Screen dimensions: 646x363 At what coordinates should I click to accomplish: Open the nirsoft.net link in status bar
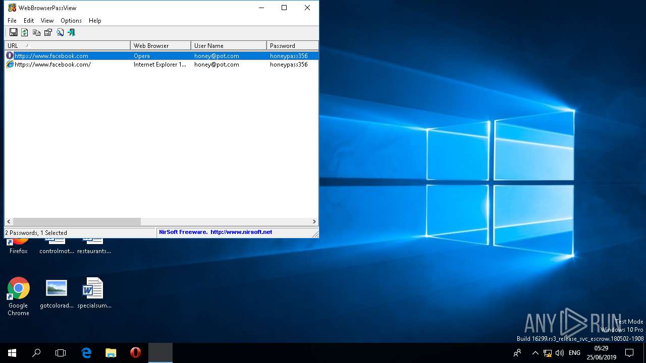click(x=241, y=232)
